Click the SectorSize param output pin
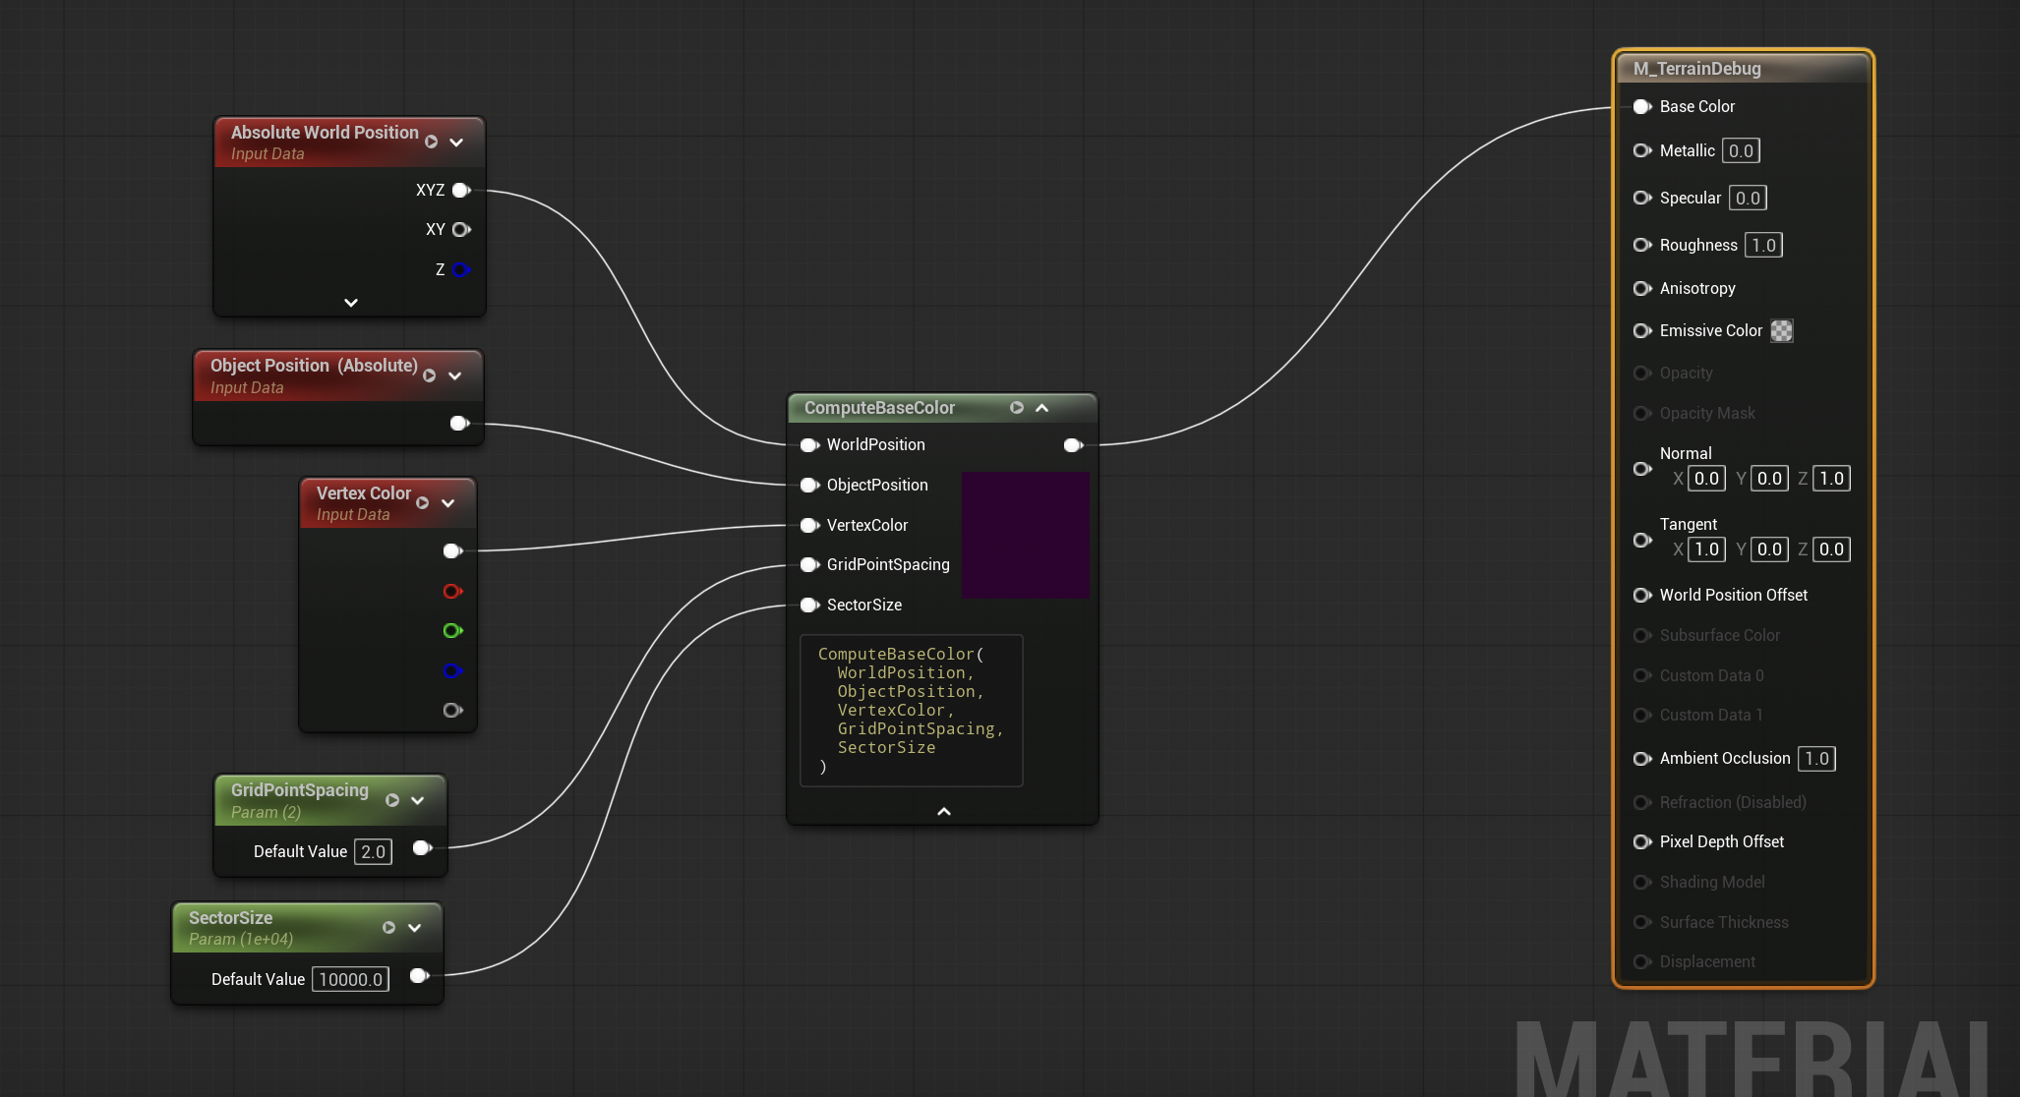This screenshot has width=2020, height=1097. [419, 975]
